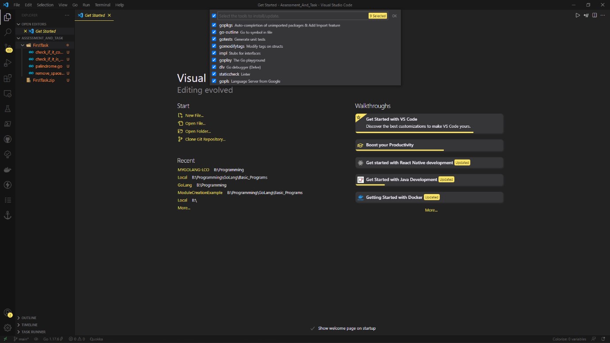Focus the tools install filter input
The width and height of the screenshot is (610, 343).
click(x=293, y=16)
